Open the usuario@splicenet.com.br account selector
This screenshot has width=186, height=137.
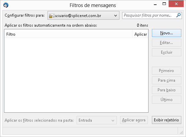83,15
